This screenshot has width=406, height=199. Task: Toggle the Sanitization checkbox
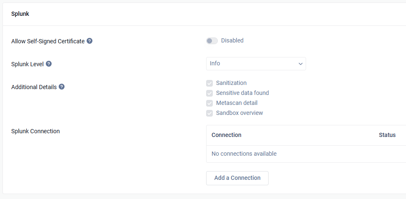tap(209, 83)
